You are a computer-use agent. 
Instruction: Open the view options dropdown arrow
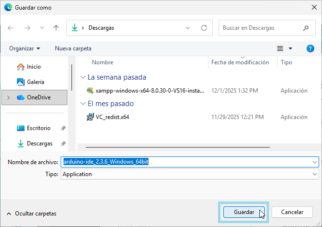290,48
